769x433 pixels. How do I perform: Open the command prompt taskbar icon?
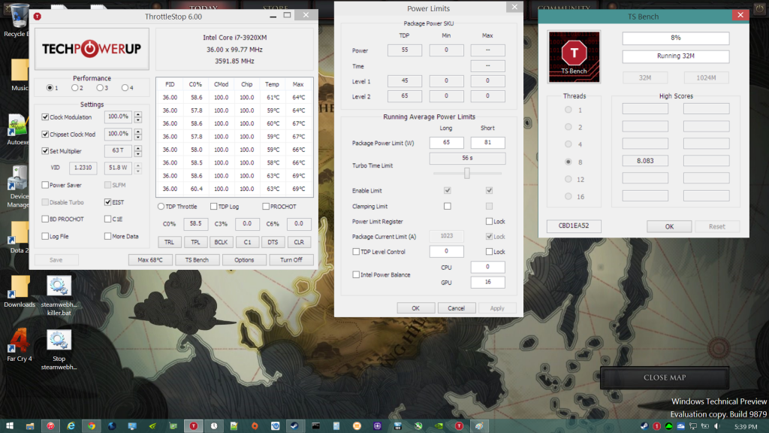tap(315, 425)
